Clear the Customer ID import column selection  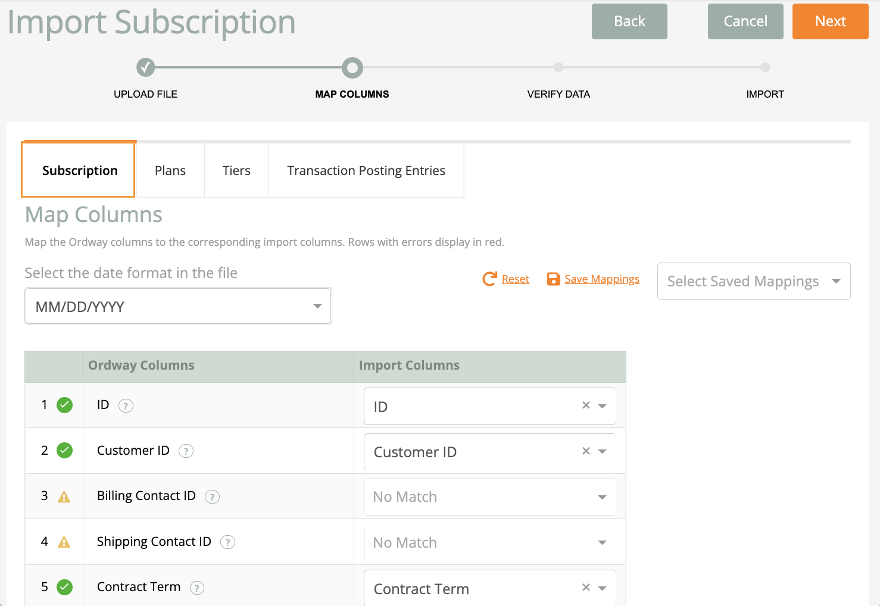point(586,451)
